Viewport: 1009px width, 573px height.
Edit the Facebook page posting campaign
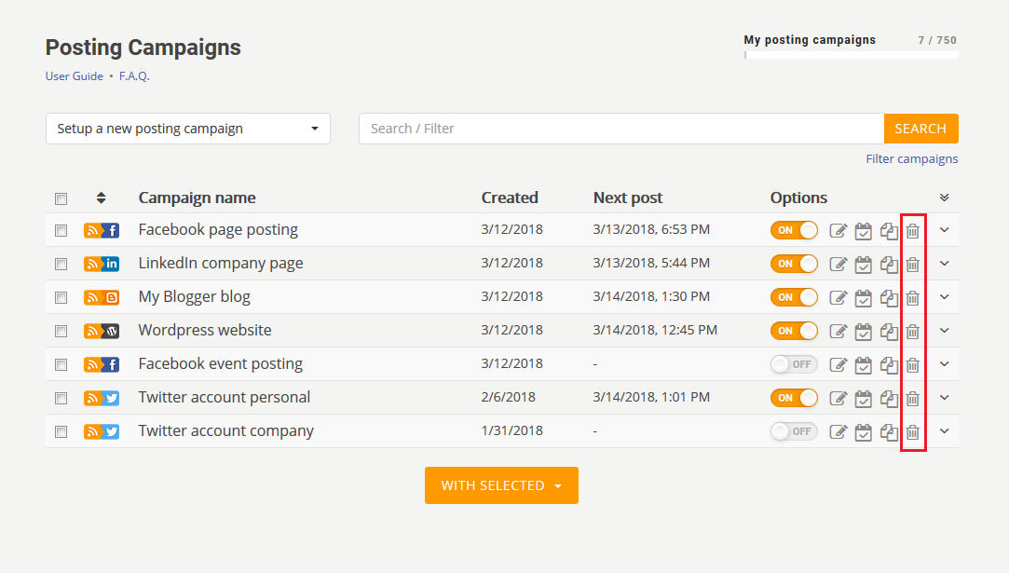(838, 230)
